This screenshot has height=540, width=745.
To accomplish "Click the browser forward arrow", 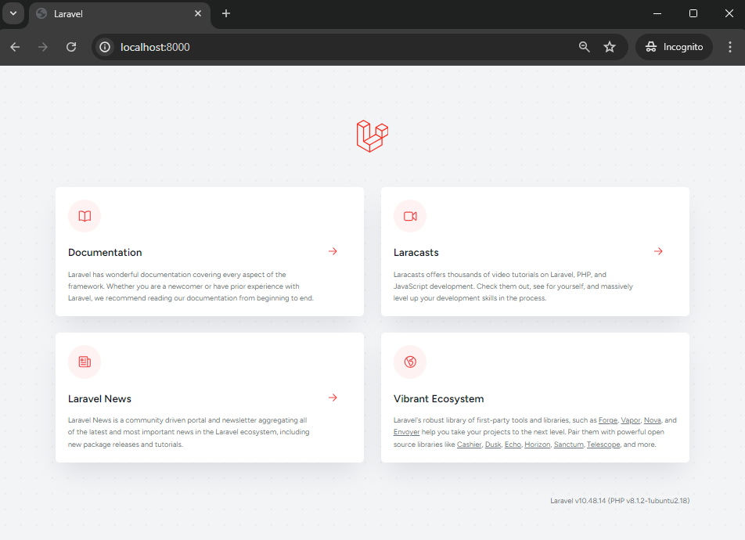I will [x=43, y=47].
